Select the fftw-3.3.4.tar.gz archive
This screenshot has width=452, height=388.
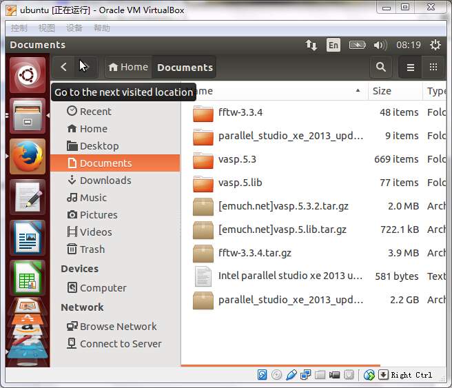tap(314, 253)
